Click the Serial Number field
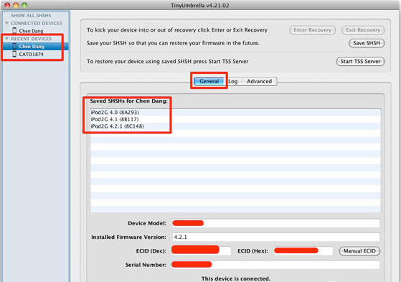This screenshot has height=282, width=401. click(276, 265)
